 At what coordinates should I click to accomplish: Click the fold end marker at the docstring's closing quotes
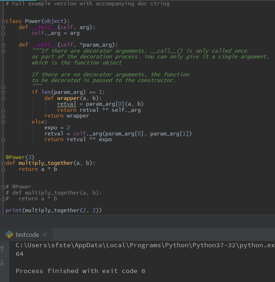[3, 87]
